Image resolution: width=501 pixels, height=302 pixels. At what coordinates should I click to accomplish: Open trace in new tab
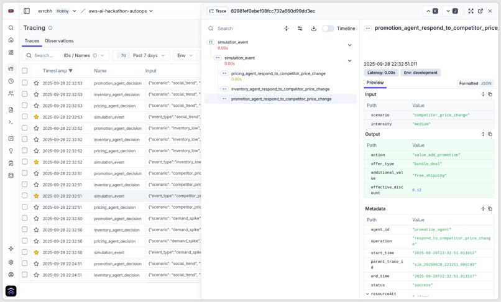(480, 11)
